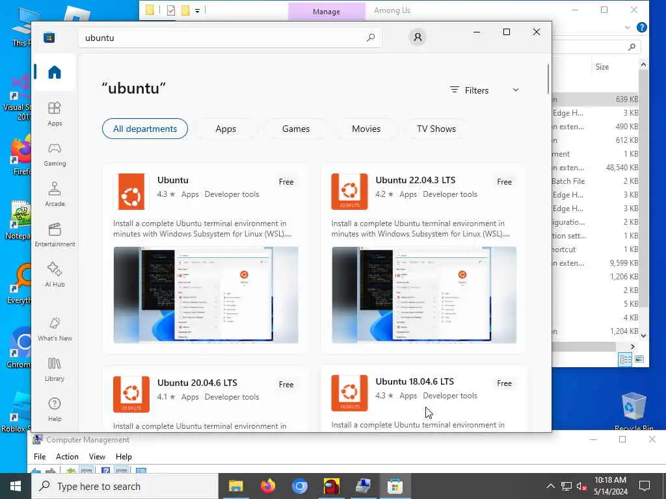Viewport: 666px width, 499px height.
Task: Open the user profile account icon
Action: 418,37
